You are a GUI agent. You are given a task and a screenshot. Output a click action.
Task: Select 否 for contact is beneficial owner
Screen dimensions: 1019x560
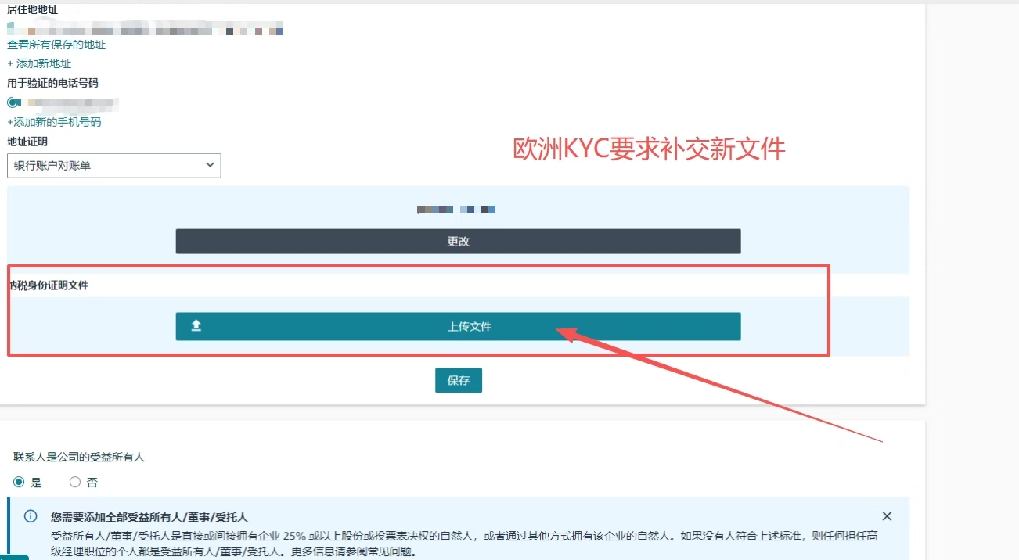[x=75, y=482]
